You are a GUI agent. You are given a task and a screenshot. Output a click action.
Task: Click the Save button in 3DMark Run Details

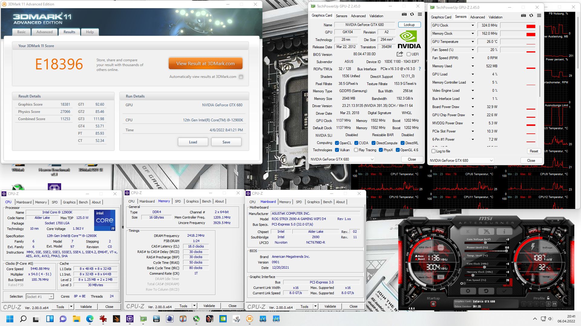226,142
